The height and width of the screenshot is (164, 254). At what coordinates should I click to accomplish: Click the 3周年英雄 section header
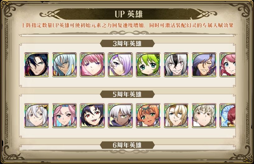pos(127,44)
